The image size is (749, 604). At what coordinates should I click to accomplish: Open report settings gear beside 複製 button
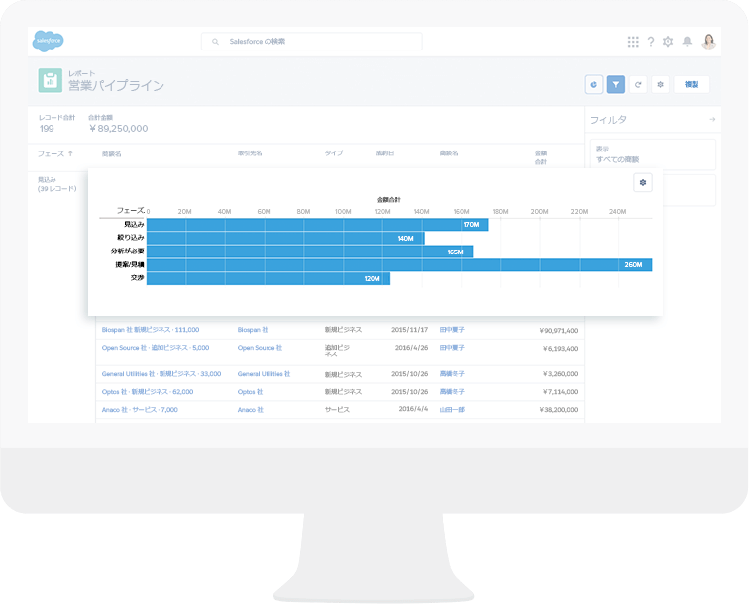[x=660, y=85]
